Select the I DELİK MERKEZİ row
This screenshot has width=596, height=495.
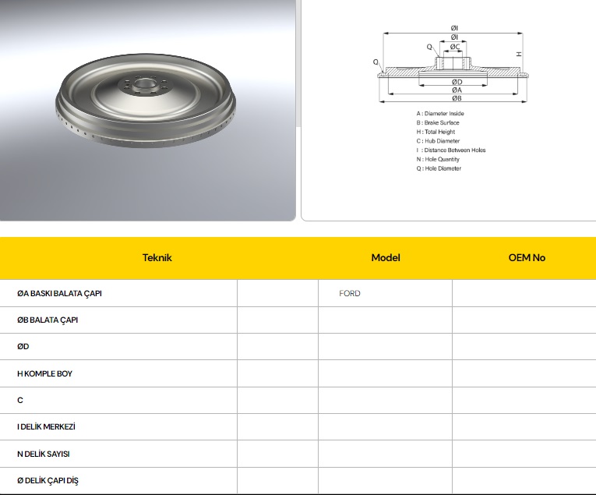point(46,427)
